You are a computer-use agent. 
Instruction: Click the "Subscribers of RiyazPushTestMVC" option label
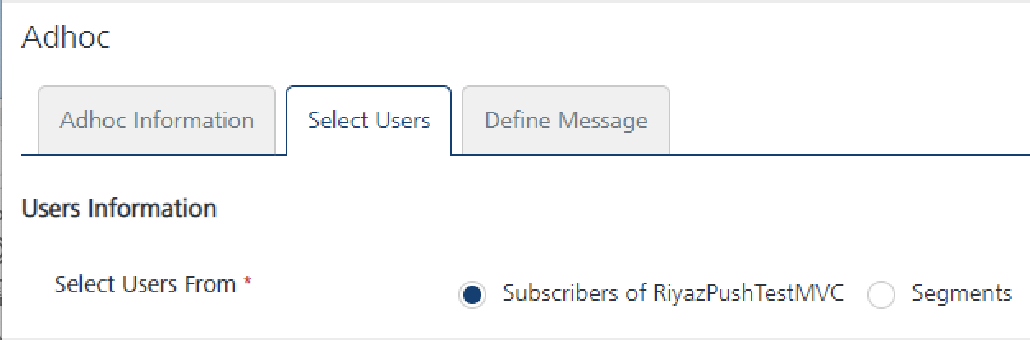(x=673, y=293)
